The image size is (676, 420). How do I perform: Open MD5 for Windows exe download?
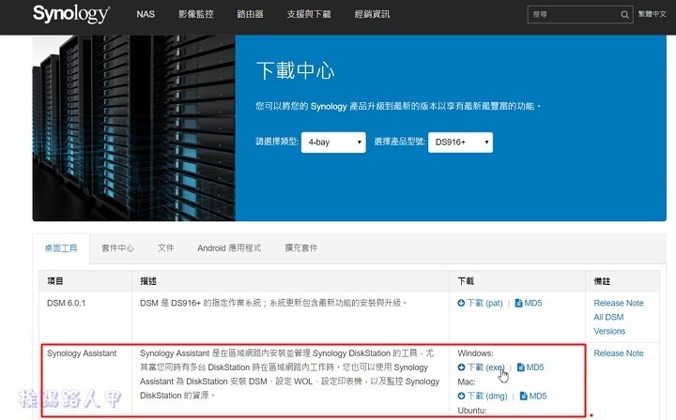(530, 367)
